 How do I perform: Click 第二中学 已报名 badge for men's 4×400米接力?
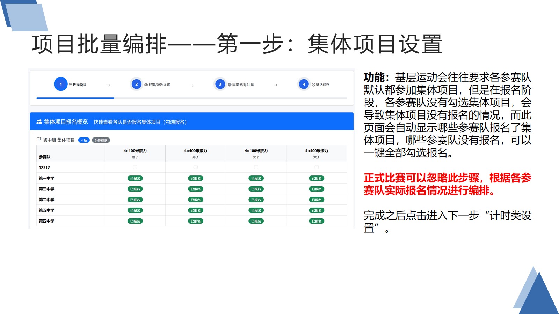click(196, 200)
